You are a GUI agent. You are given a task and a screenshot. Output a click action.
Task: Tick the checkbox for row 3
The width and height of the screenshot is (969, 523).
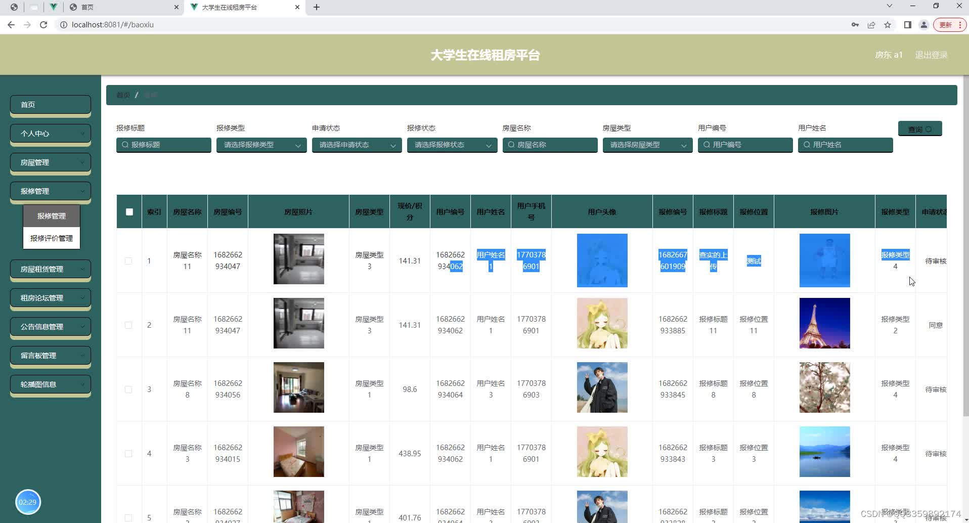click(128, 389)
